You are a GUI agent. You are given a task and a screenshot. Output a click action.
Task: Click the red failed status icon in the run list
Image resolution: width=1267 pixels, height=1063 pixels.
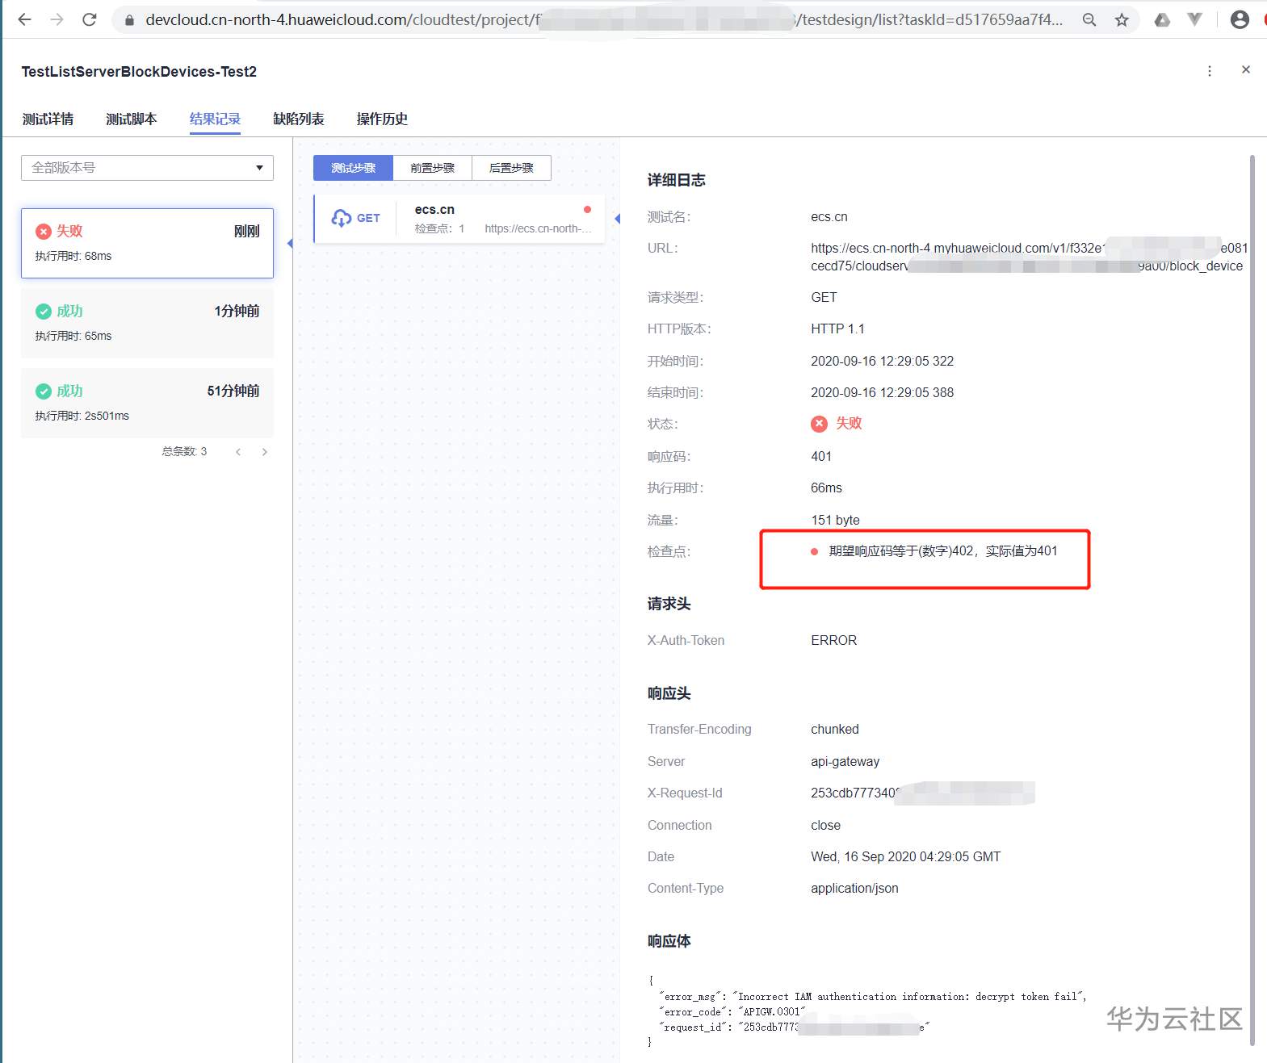click(x=44, y=232)
